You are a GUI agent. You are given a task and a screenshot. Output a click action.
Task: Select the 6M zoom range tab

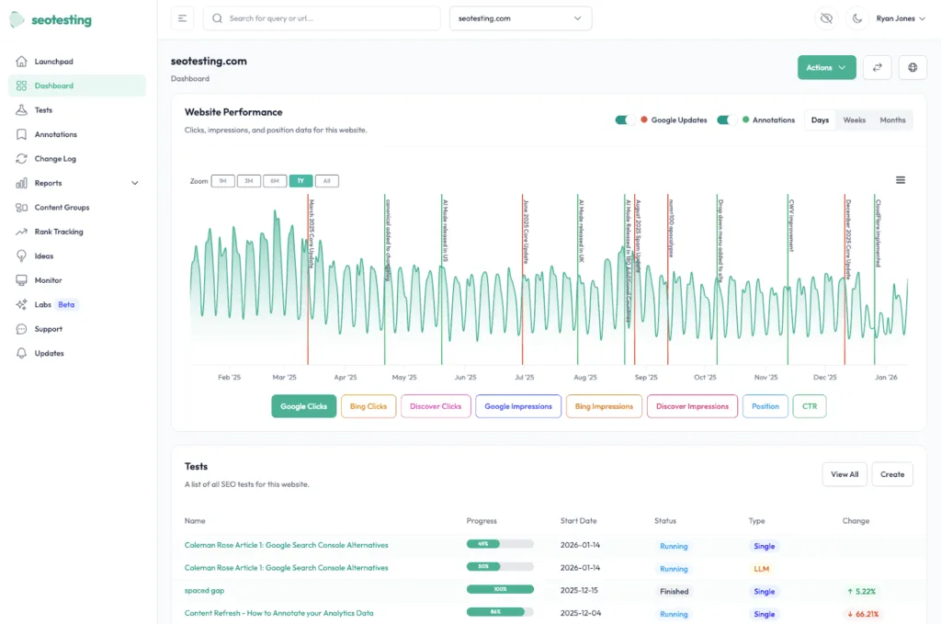274,181
